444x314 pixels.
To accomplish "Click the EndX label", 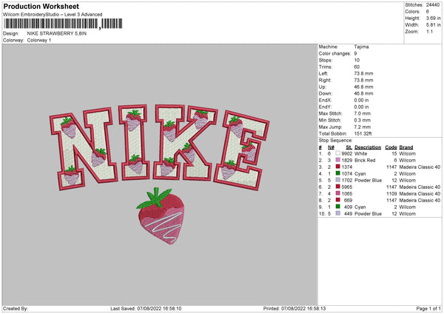I will pos(325,100).
